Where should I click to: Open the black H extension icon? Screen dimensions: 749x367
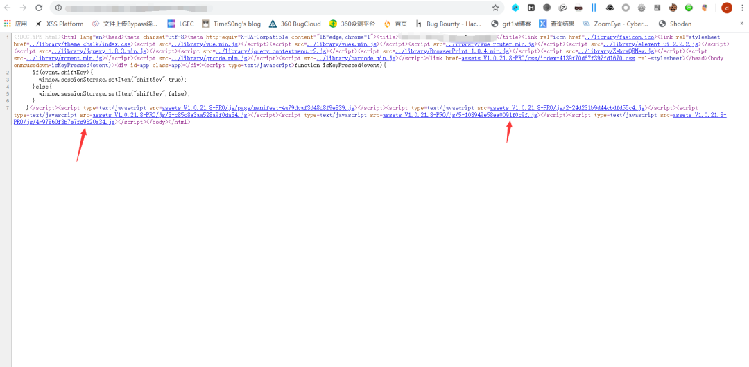tap(531, 8)
